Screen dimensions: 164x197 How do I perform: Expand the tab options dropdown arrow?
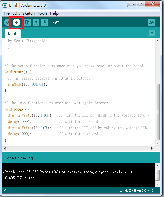[x=152, y=33]
